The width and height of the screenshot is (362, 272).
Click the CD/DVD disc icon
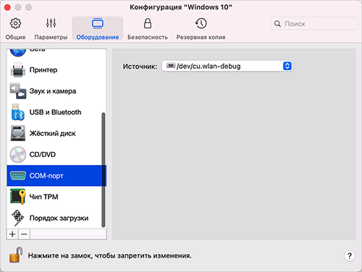(x=18, y=154)
